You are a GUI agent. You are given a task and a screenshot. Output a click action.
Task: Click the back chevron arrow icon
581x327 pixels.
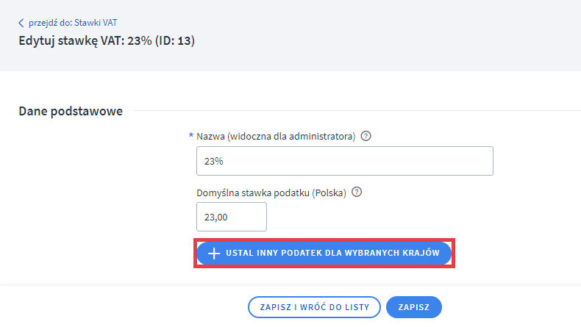[x=21, y=23]
